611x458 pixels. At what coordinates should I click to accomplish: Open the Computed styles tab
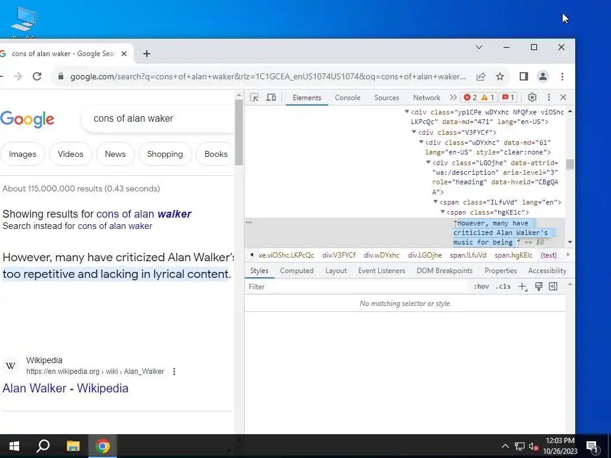297,271
